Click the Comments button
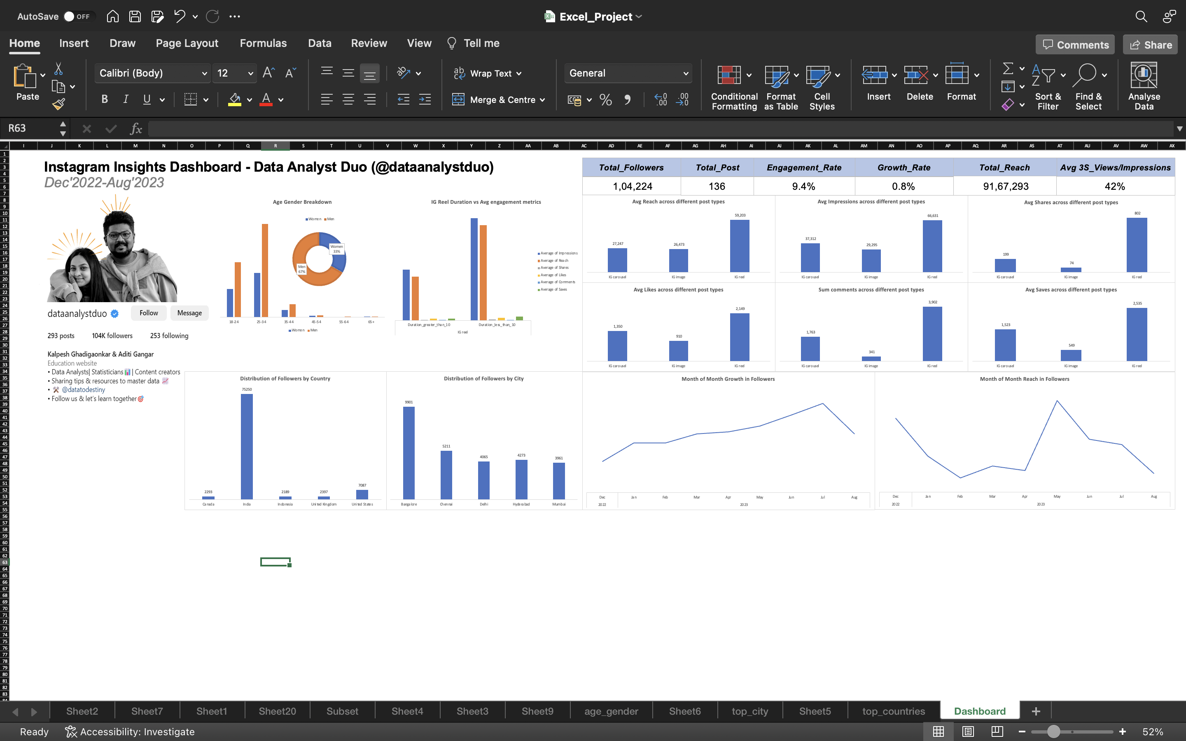This screenshot has height=741, width=1186. [x=1075, y=44]
